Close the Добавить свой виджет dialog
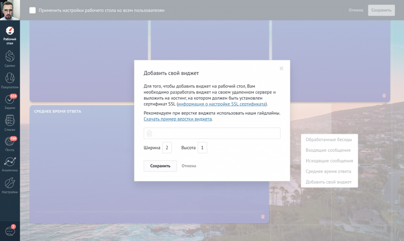Viewport: 404px width, 241px height. (x=281, y=69)
